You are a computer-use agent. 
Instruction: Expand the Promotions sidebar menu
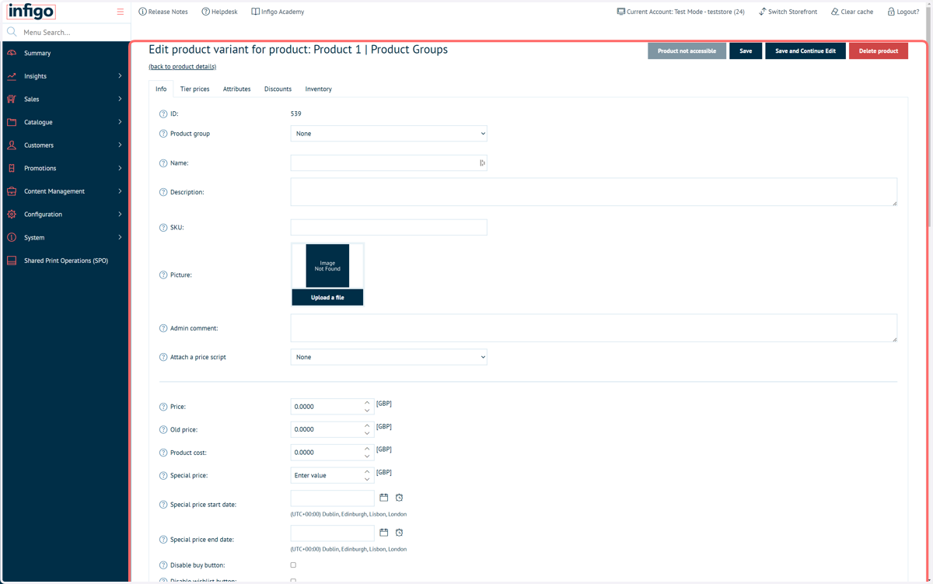pos(120,168)
